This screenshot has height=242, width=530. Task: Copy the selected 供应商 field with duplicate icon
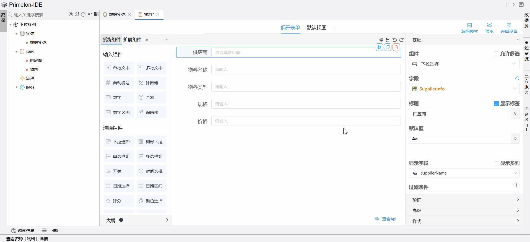388,47
